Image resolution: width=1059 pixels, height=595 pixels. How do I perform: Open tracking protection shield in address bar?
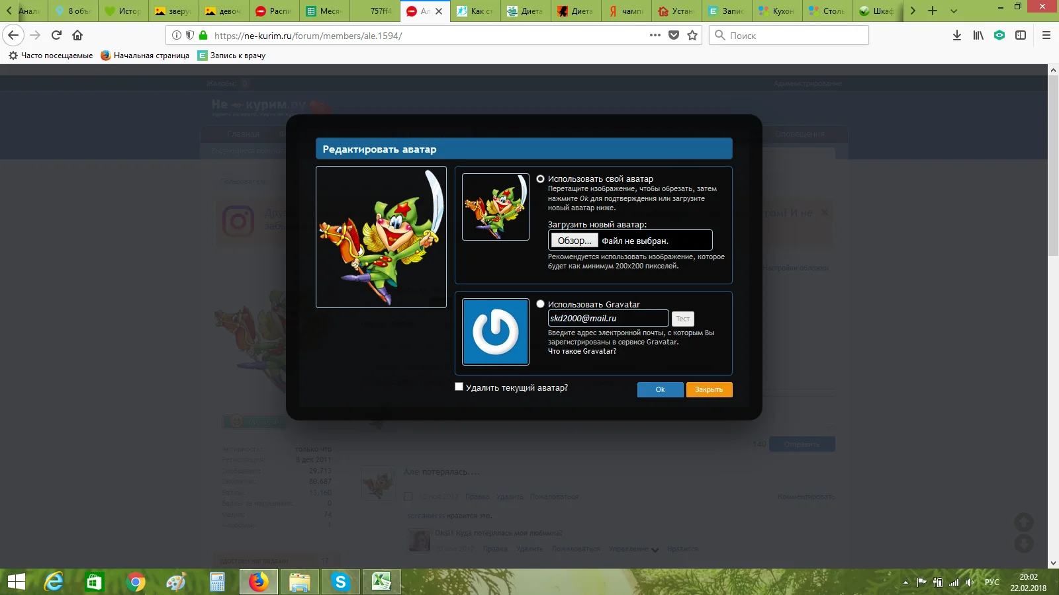click(190, 36)
